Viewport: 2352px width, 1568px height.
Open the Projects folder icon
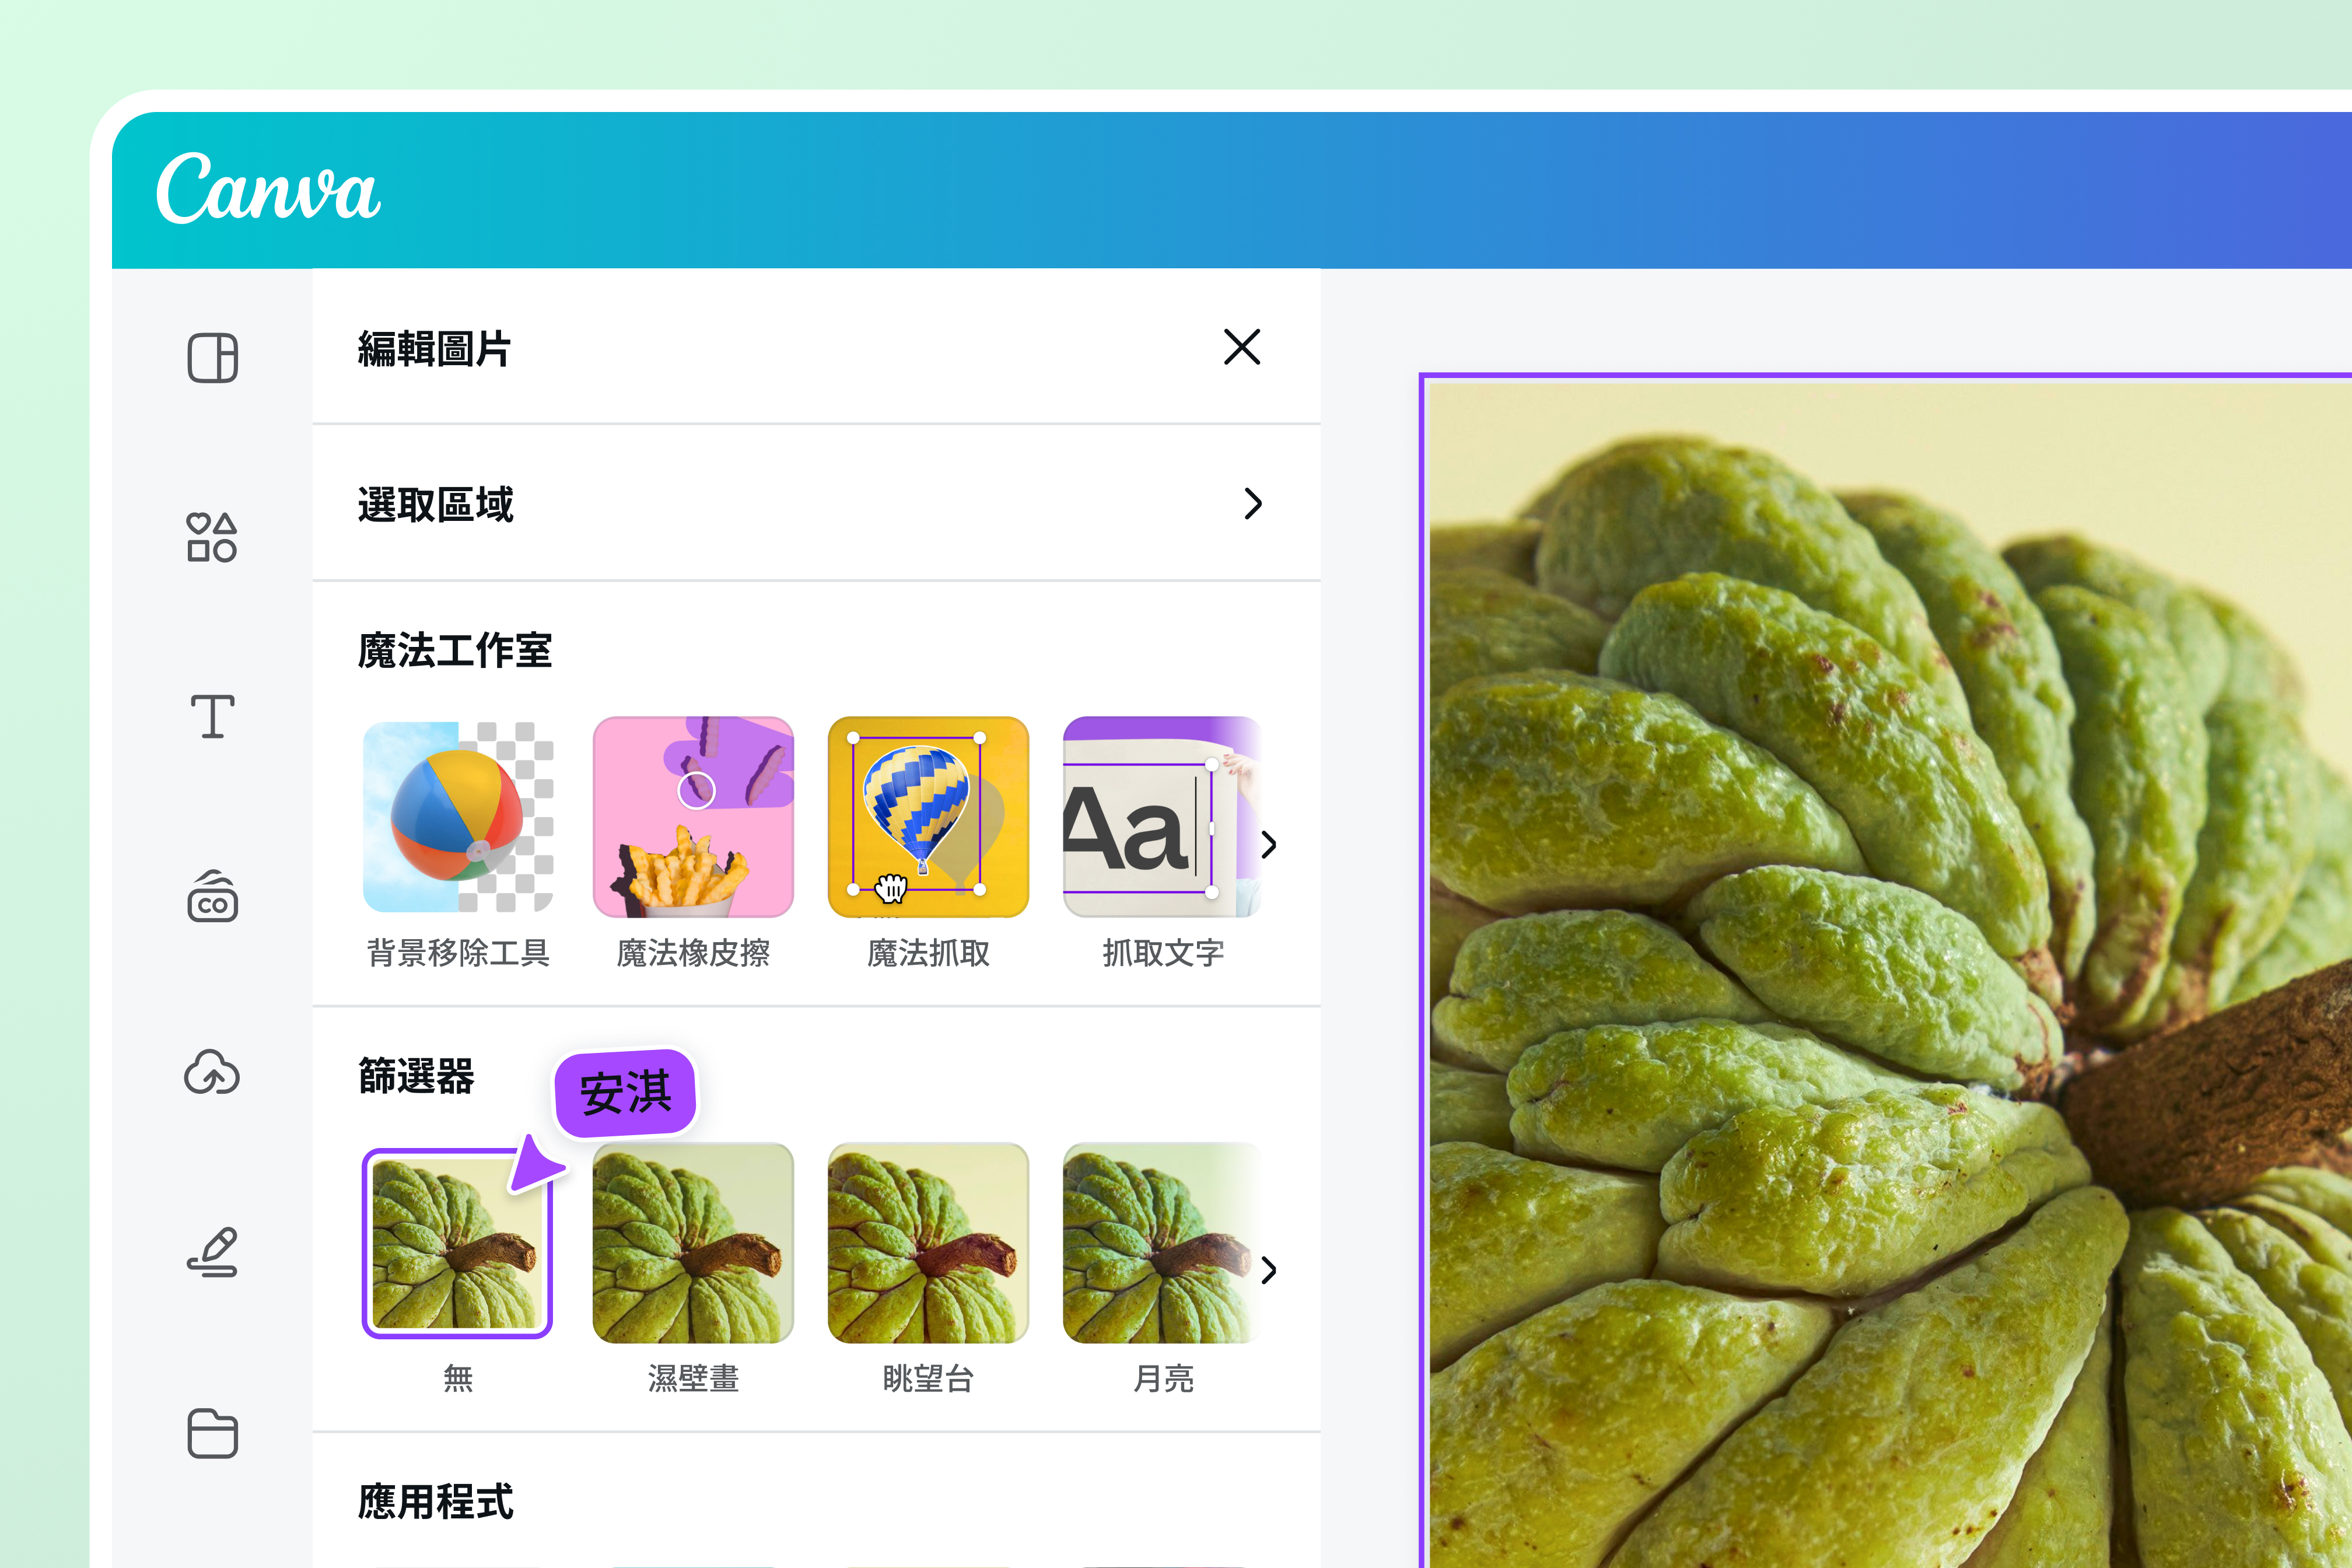212,1433
